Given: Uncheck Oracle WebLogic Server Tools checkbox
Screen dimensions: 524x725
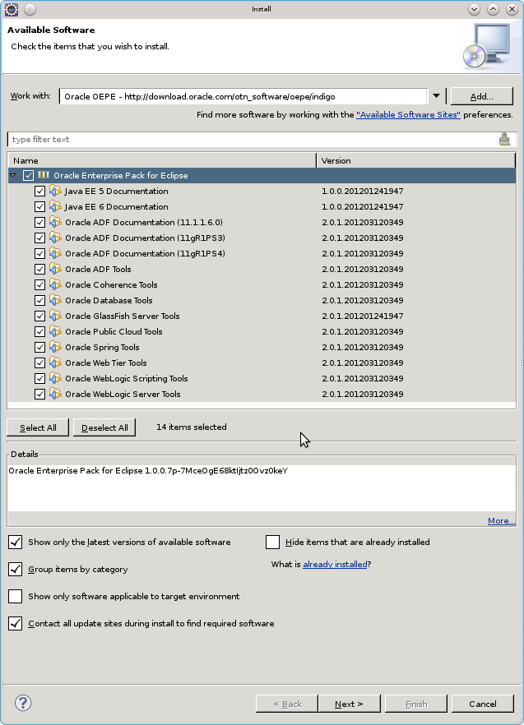Looking at the screenshot, I should [x=39, y=394].
